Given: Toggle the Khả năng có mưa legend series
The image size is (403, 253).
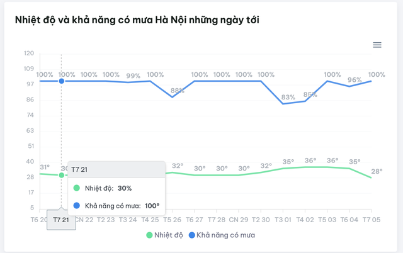Looking at the screenshot, I should 222,235.
